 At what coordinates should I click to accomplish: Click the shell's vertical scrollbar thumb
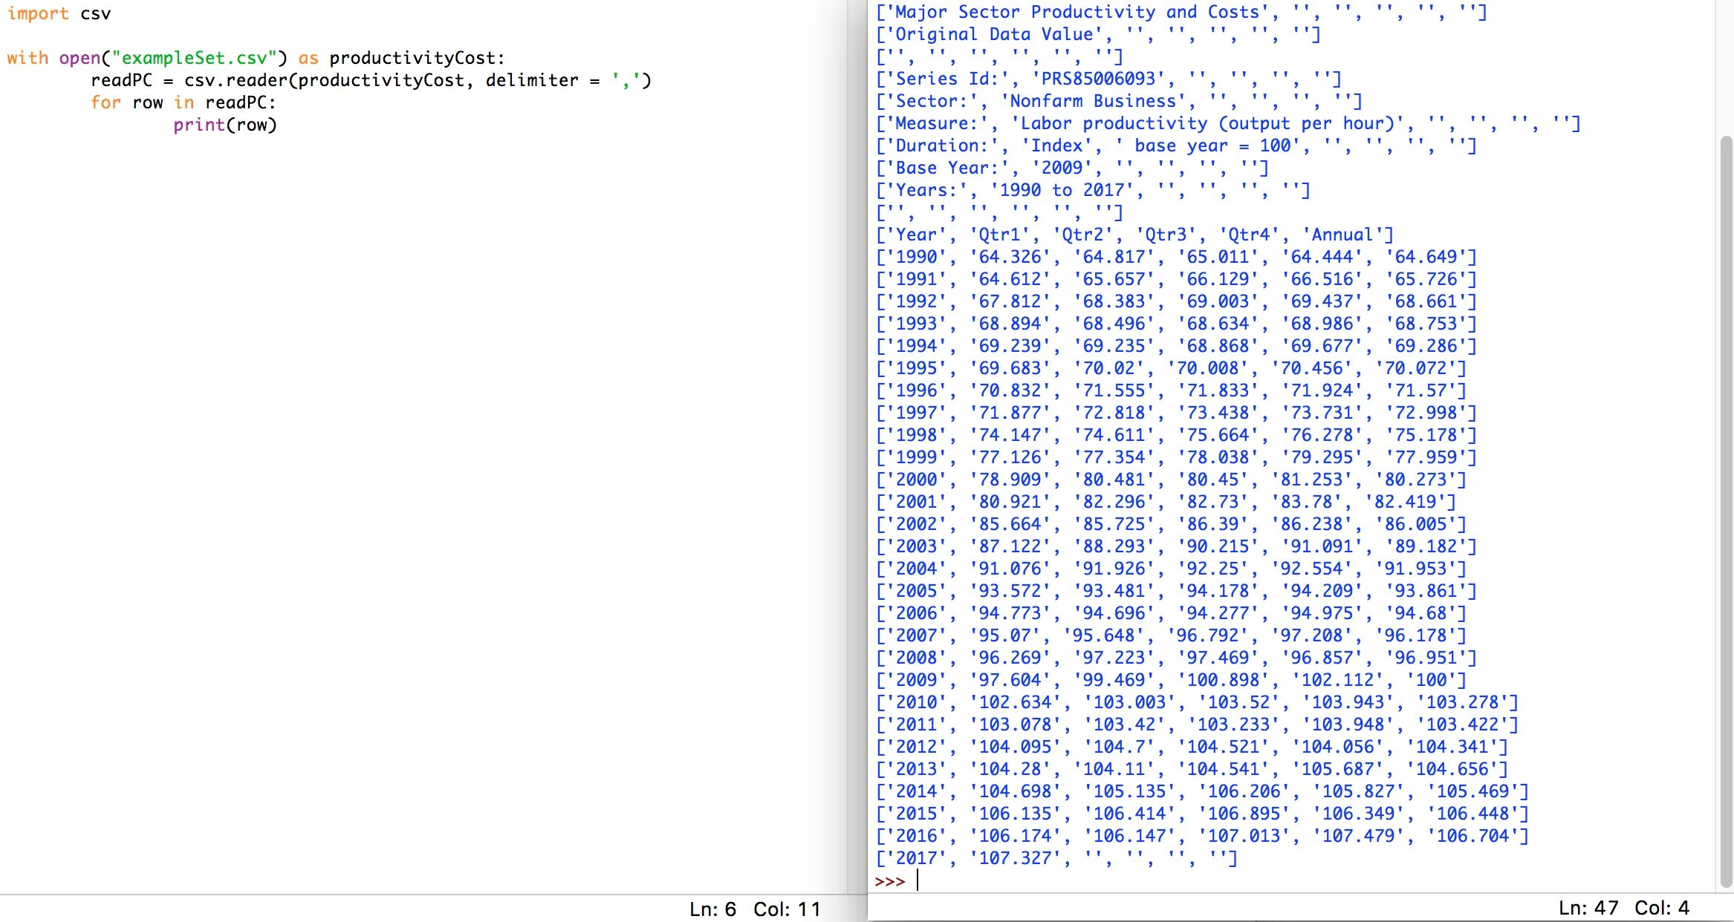click(x=1726, y=512)
